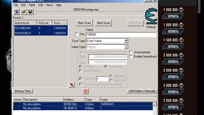Open the Edit menu

[23, 5]
